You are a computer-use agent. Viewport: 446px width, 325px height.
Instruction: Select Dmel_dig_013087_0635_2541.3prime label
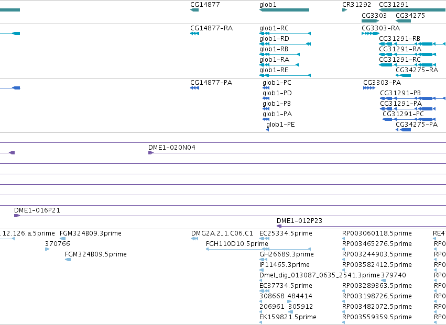(319, 275)
